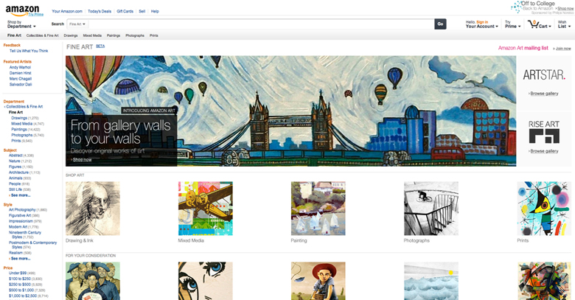Click the ARTSTAR gallery logo
This screenshot has width=575, height=300.
click(x=544, y=75)
